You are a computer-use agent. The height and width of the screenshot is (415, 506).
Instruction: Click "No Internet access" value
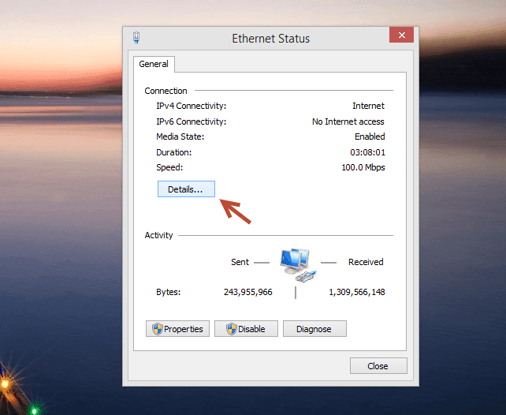[x=348, y=122]
